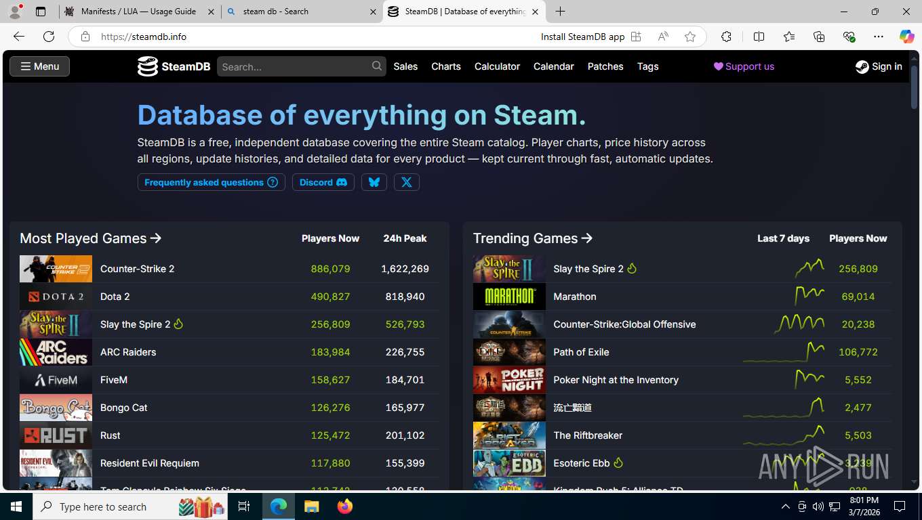Open the Tab actions menu icon
The image size is (922, 520).
click(x=41, y=12)
